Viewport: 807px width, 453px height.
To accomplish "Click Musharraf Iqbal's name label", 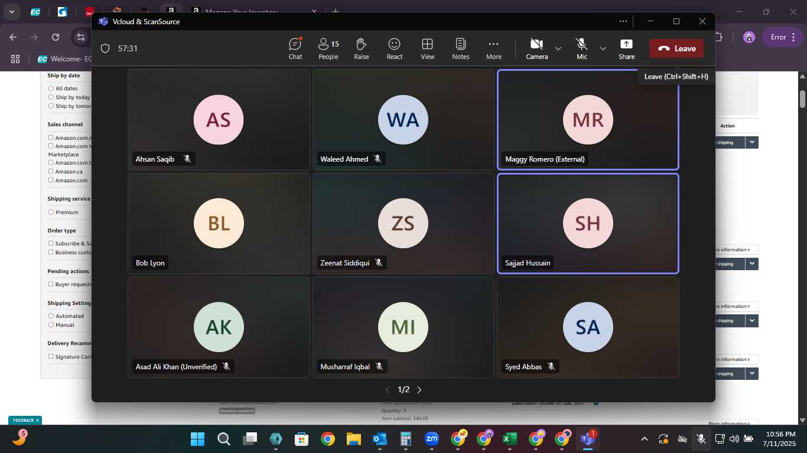I will coord(345,367).
